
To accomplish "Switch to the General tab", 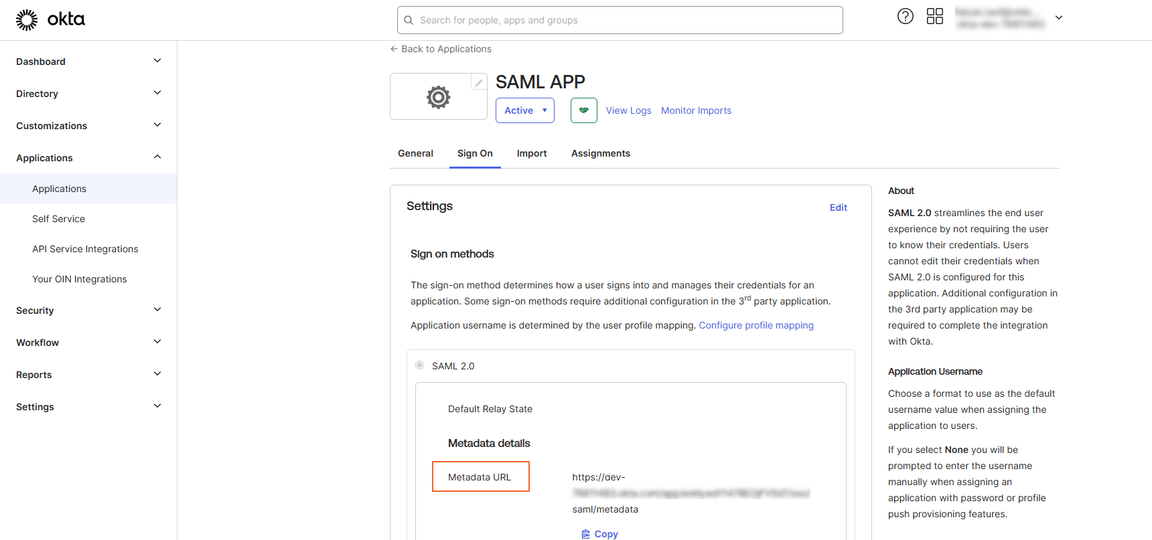I will click(415, 153).
